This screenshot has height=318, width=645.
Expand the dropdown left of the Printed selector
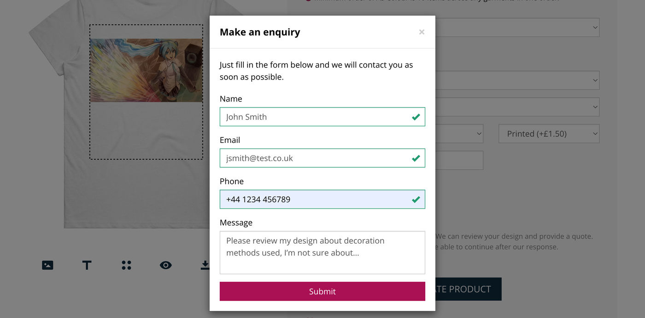coord(459,134)
